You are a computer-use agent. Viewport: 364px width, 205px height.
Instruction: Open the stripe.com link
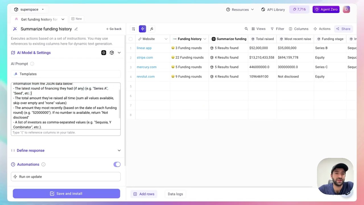145,58
